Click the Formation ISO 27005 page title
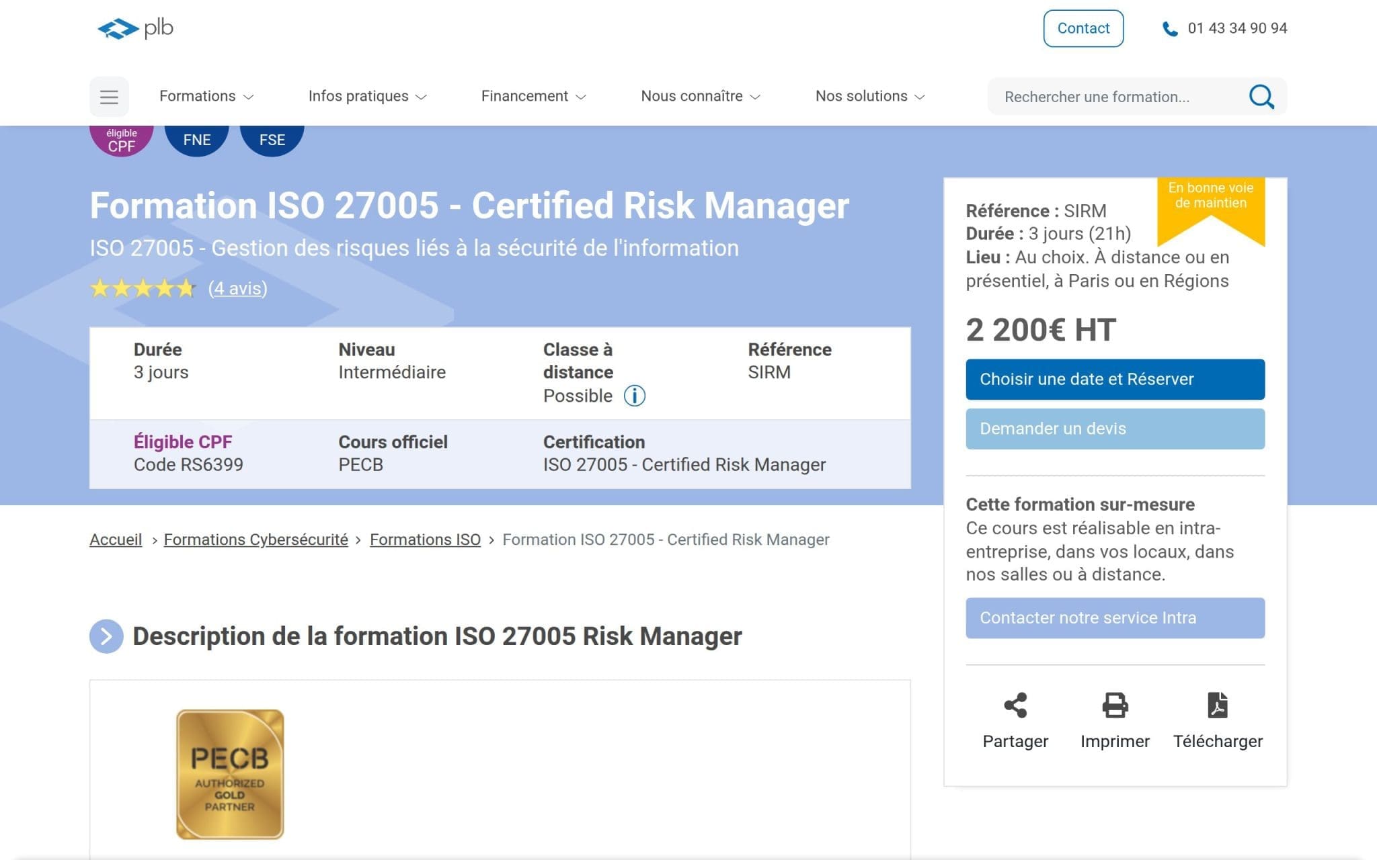The width and height of the screenshot is (1377, 860). (469, 206)
